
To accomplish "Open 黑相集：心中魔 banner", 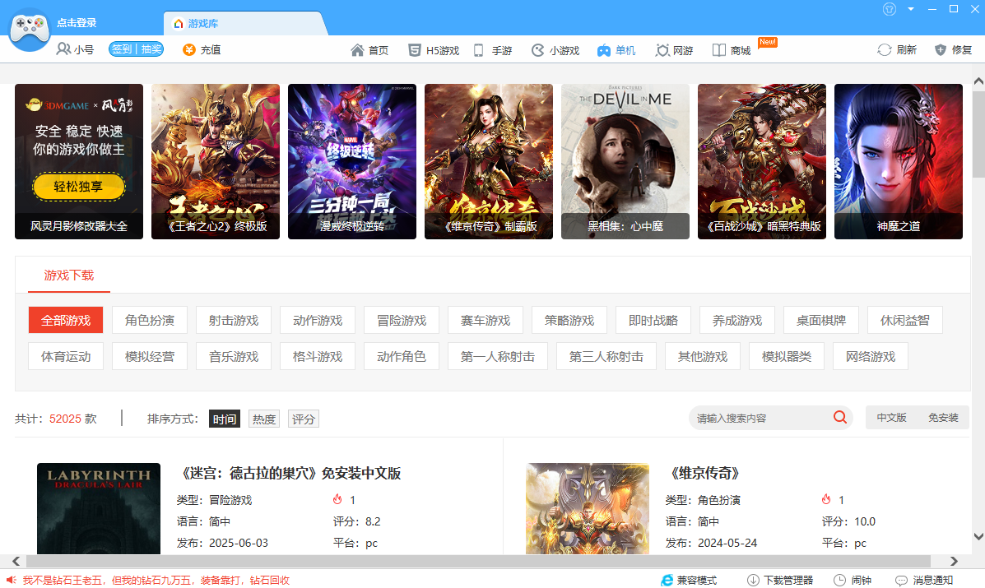I will point(625,161).
